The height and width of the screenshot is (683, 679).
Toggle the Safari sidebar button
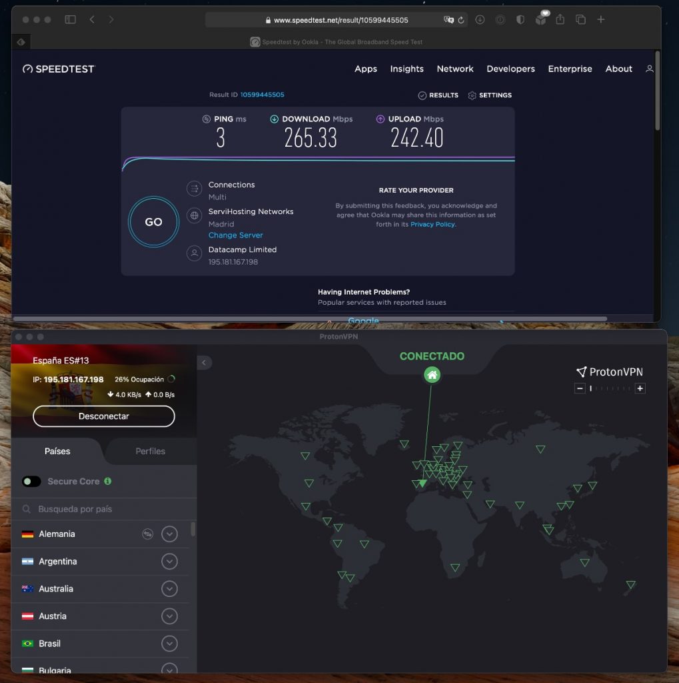(70, 19)
